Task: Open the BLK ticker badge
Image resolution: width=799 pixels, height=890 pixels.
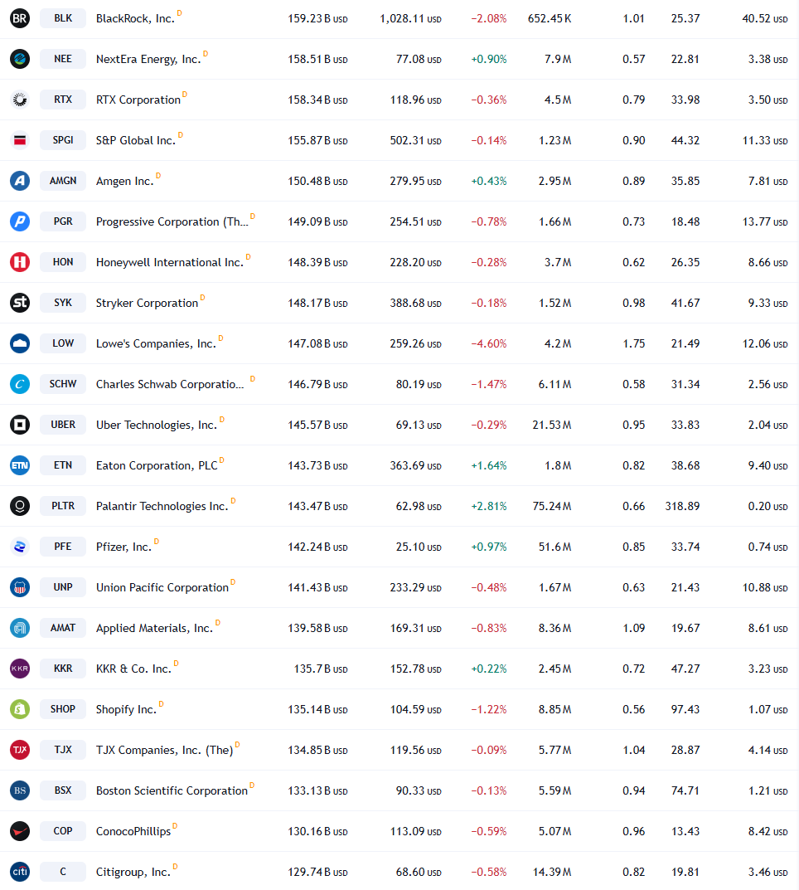Action: [x=63, y=18]
